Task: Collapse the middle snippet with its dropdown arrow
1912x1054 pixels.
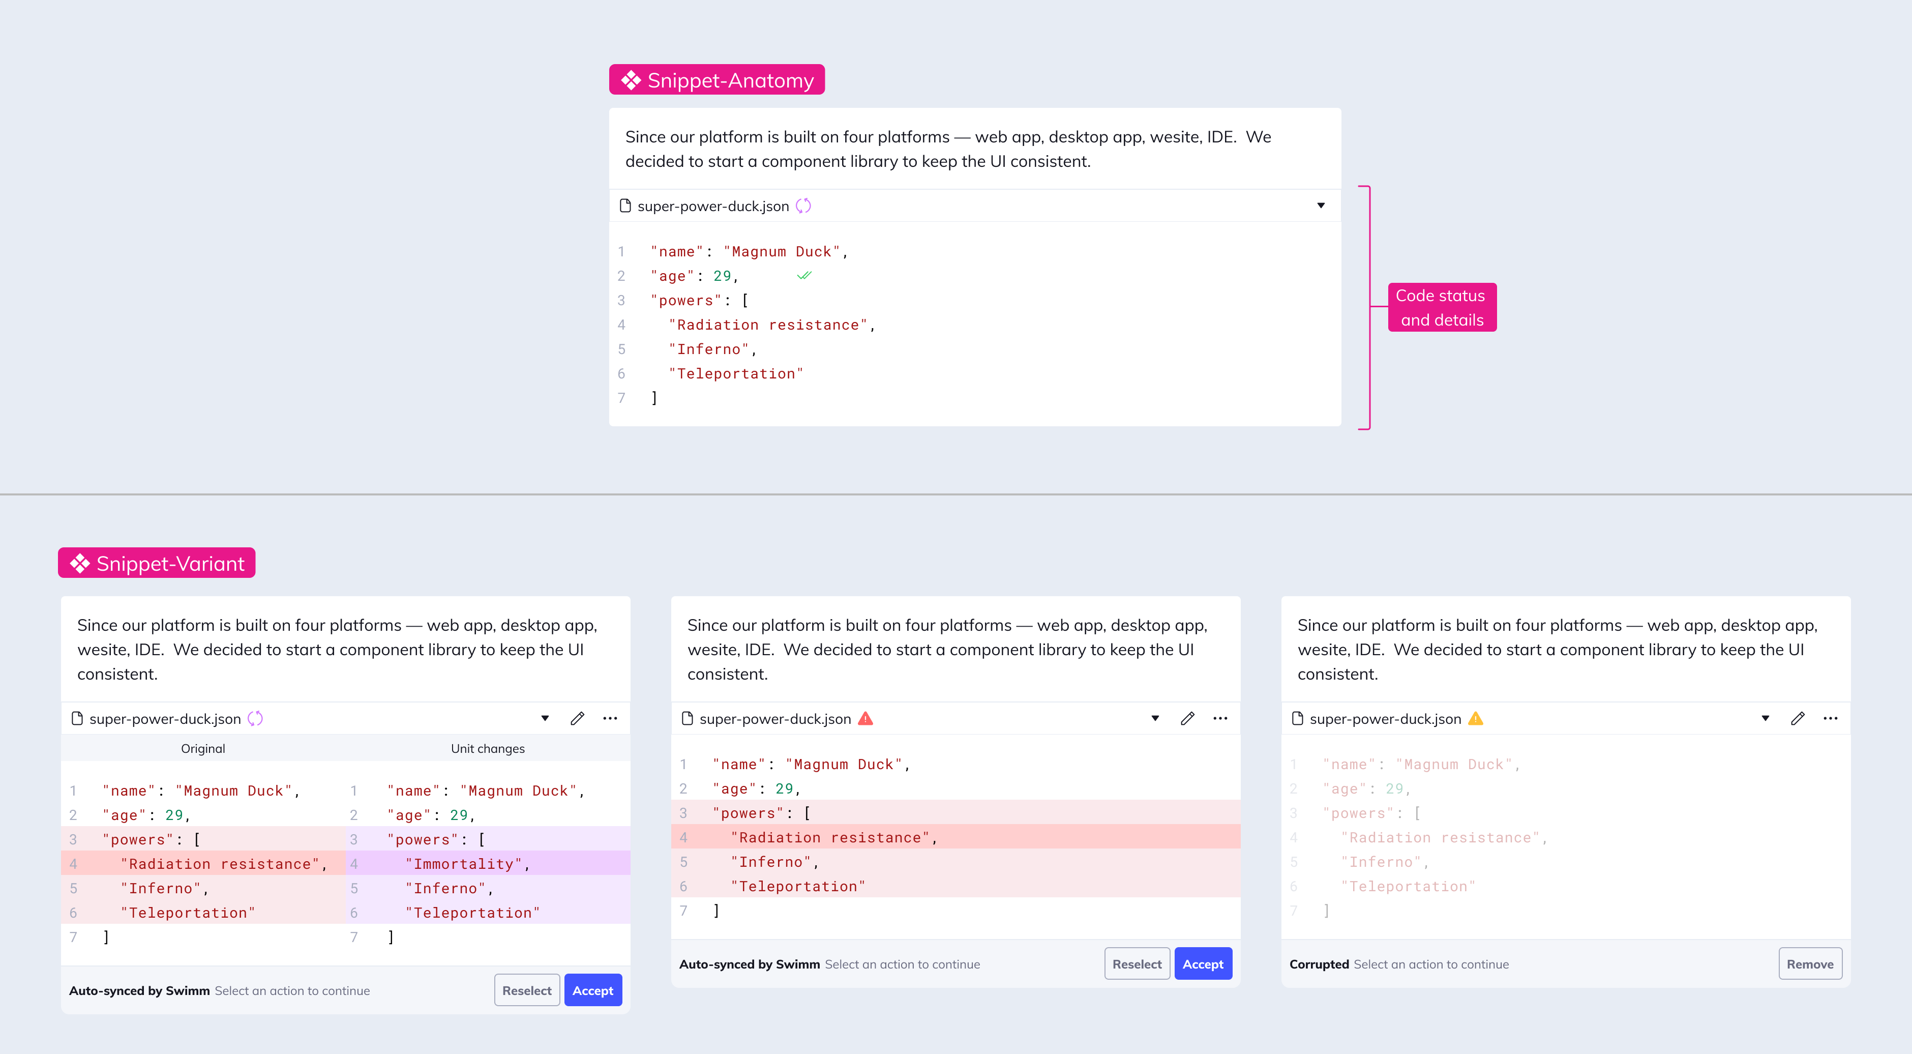Action: pos(1155,718)
